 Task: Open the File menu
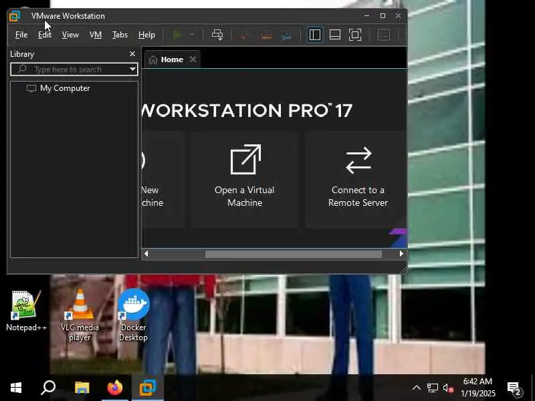click(21, 35)
